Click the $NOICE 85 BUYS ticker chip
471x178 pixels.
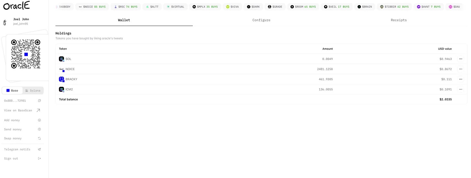click(92, 6)
